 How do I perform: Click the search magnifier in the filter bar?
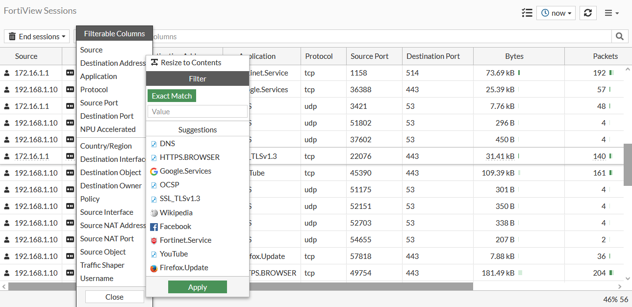pyautogui.click(x=619, y=36)
